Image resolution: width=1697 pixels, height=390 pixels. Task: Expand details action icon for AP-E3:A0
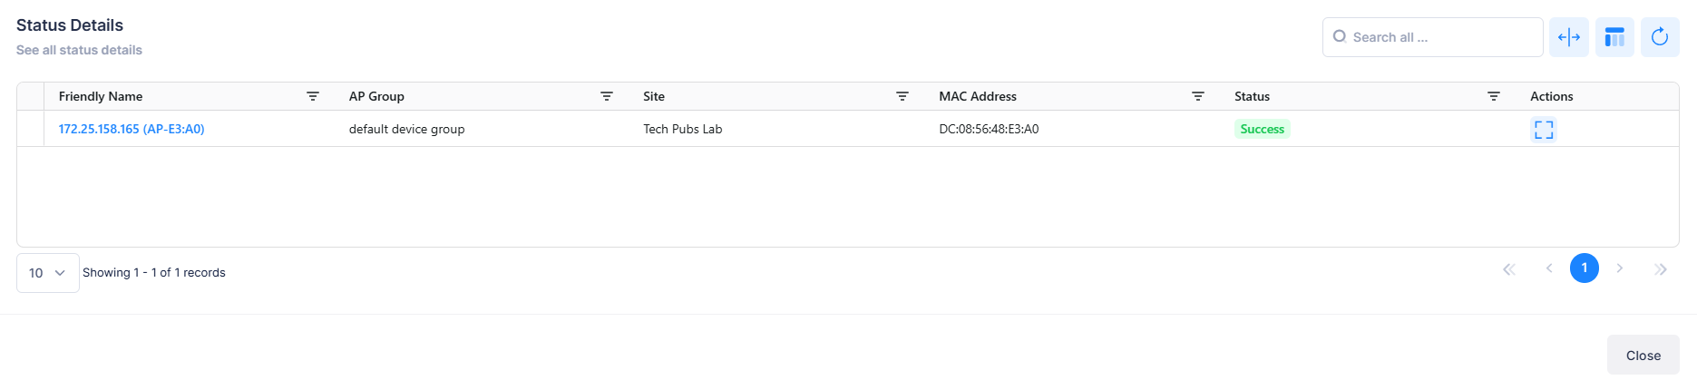point(1544,130)
